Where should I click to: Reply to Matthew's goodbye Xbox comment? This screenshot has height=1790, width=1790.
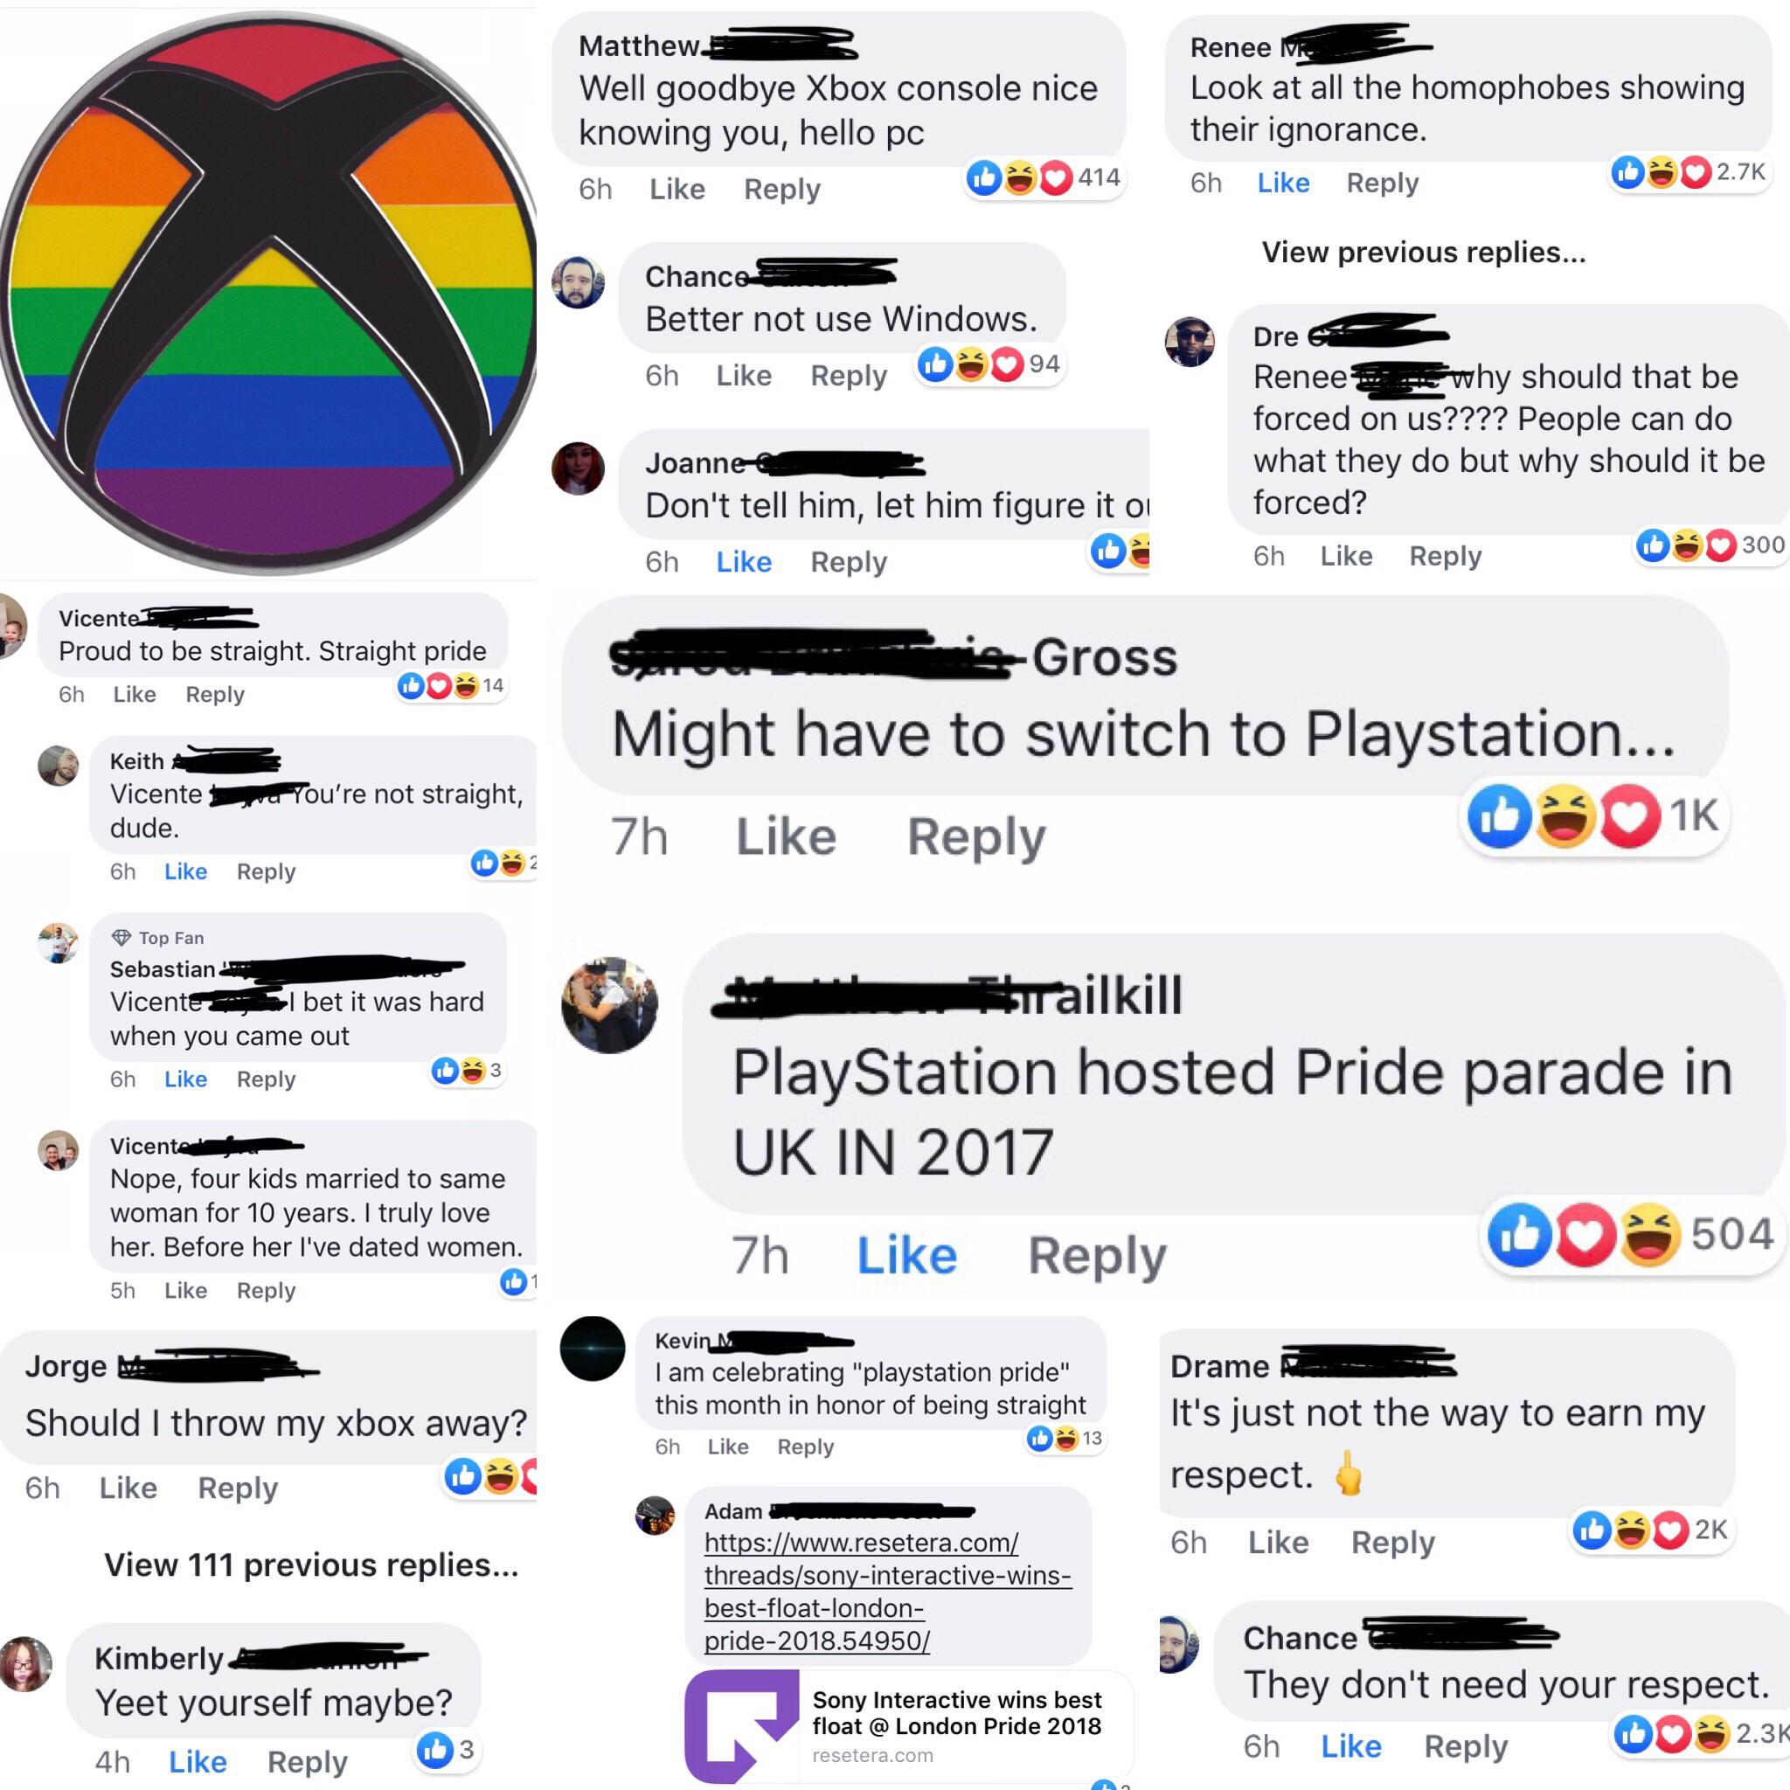(x=782, y=190)
